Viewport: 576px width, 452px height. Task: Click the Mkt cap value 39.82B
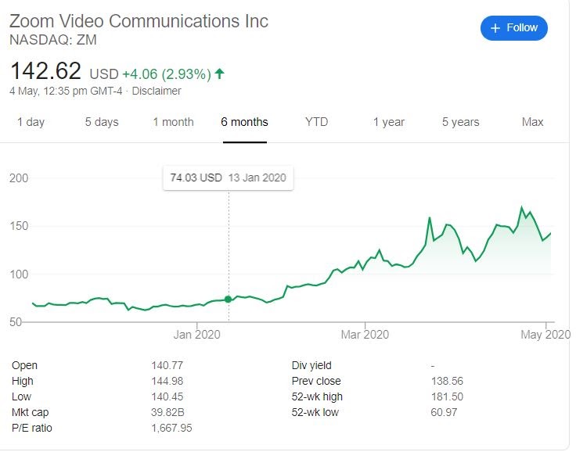click(x=167, y=412)
